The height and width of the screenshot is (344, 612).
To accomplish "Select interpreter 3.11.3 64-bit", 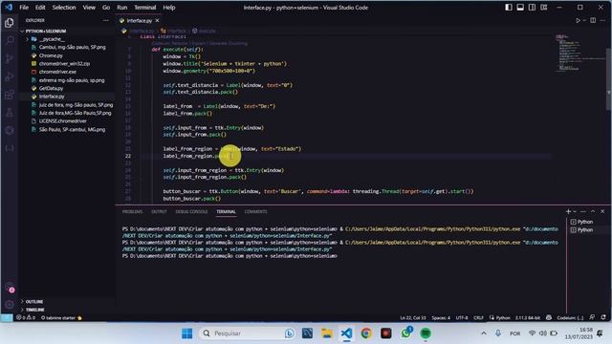I will click(x=527, y=318).
